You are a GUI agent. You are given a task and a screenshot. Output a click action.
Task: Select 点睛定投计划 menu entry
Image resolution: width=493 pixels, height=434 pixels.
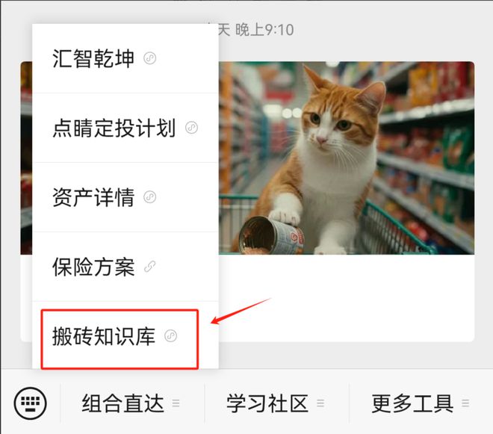click(x=125, y=128)
